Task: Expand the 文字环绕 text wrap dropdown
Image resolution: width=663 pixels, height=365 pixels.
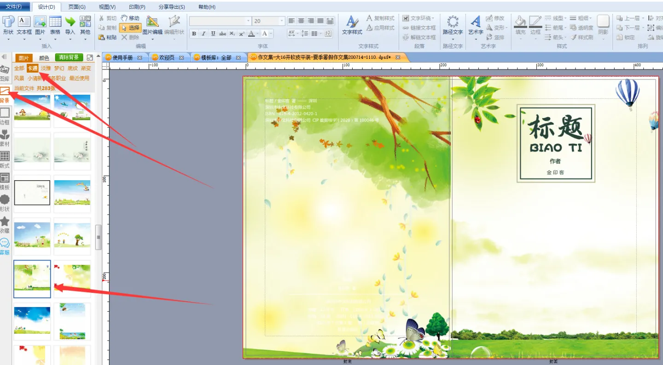Action: point(434,18)
